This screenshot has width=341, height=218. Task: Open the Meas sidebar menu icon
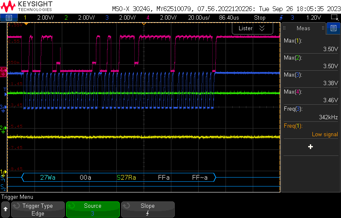(333, 28)
